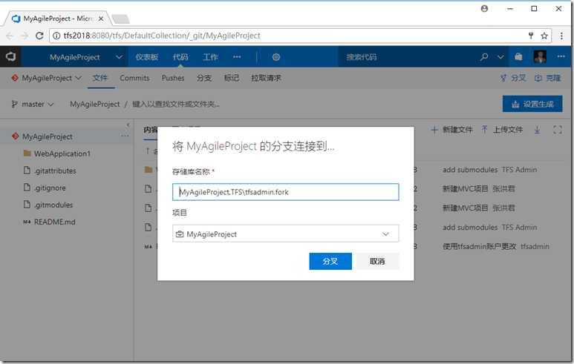Select .gitmodules in file tree
574x364 pixels.
(x=53, y=205)
